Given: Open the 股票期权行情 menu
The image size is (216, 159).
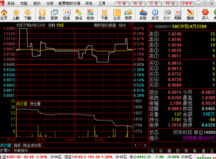Looking at the screenshot, I should pos(69,3).
